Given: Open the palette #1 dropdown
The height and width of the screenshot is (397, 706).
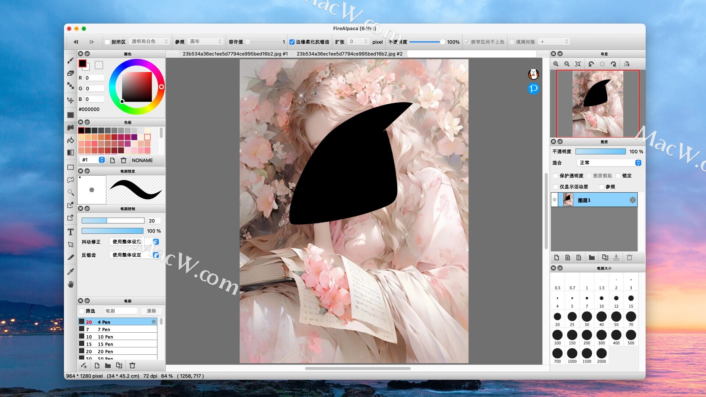Looking at the screenshot, I should click(92, 160).
